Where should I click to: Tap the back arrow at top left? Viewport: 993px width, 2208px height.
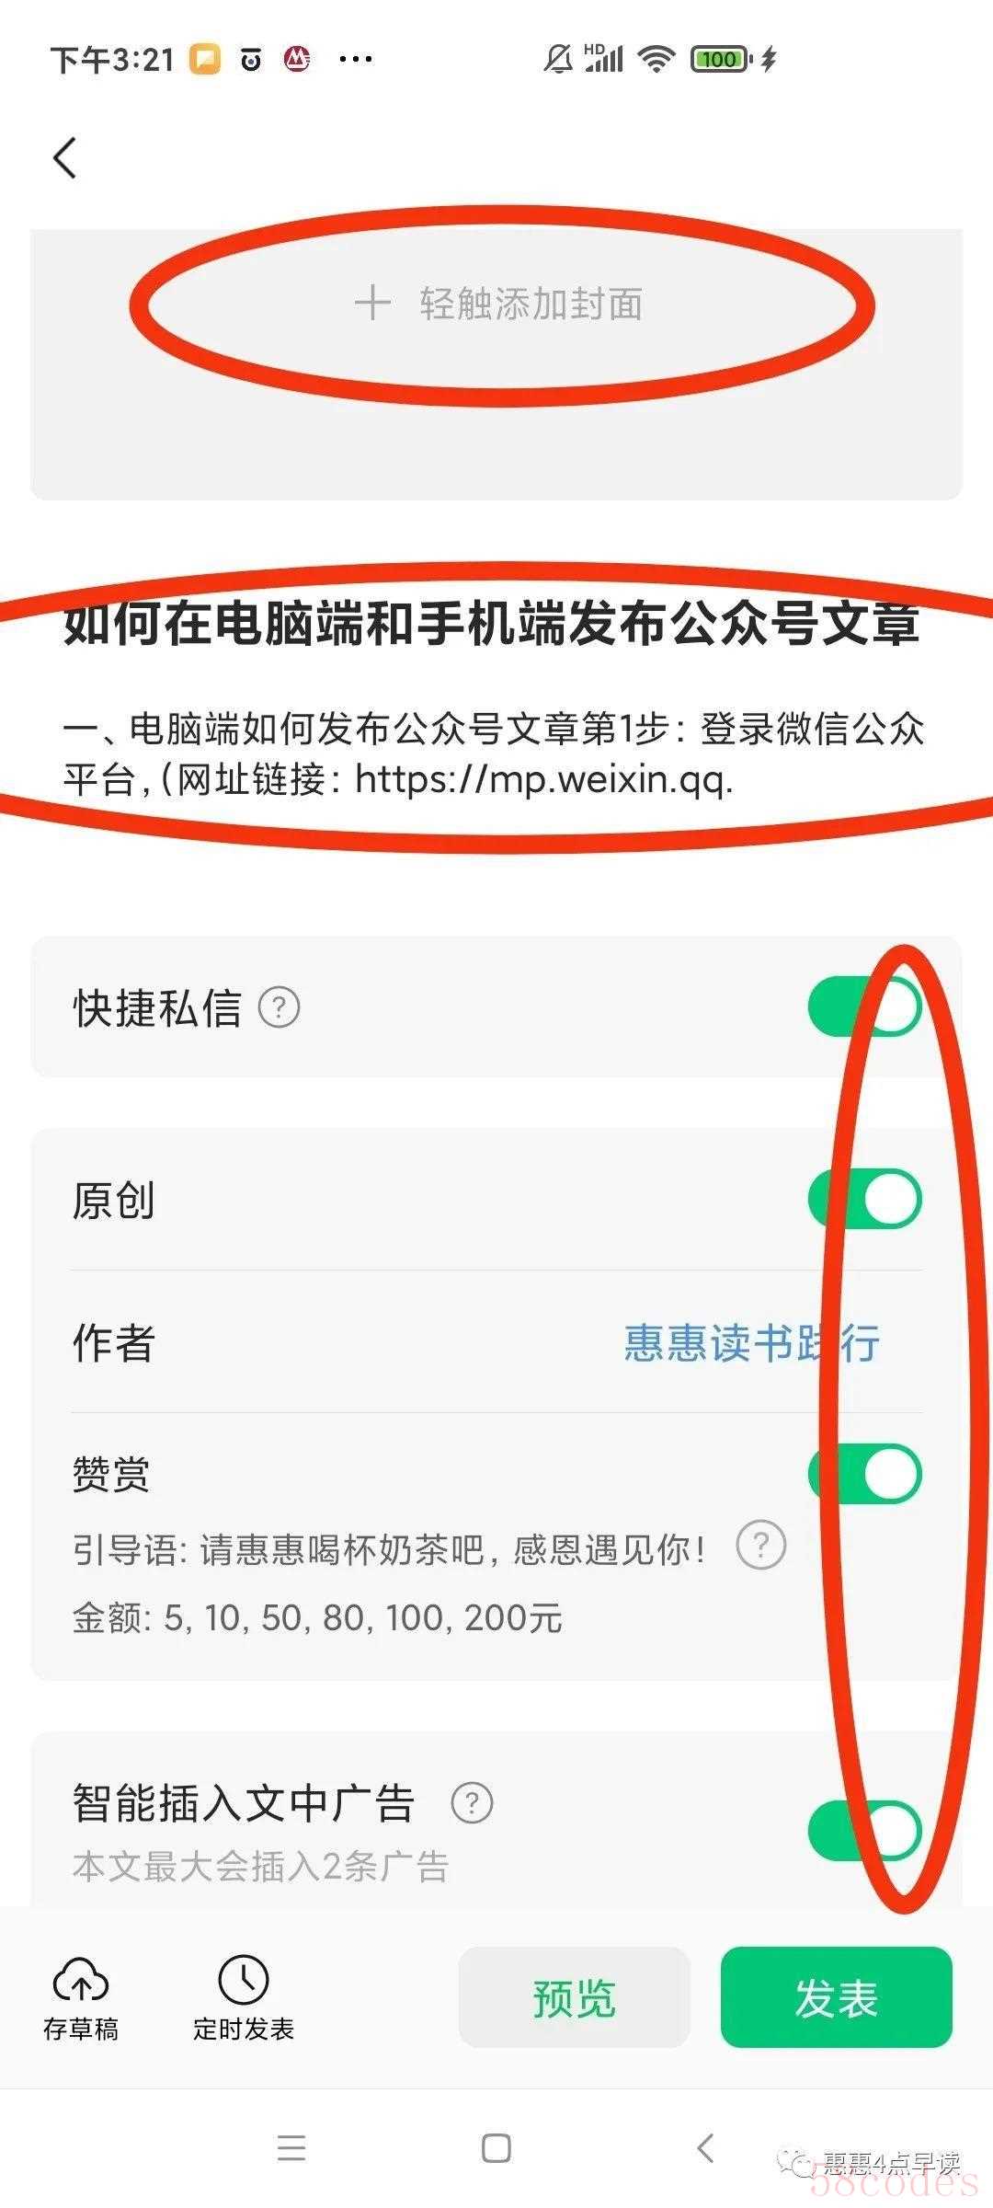pos(64,158)
